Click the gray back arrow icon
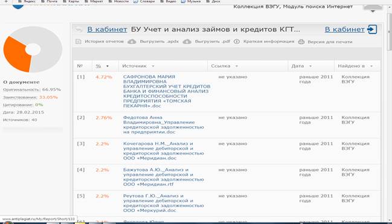The width and height of the screenshot is (392, 224). (x=79, y=30)
